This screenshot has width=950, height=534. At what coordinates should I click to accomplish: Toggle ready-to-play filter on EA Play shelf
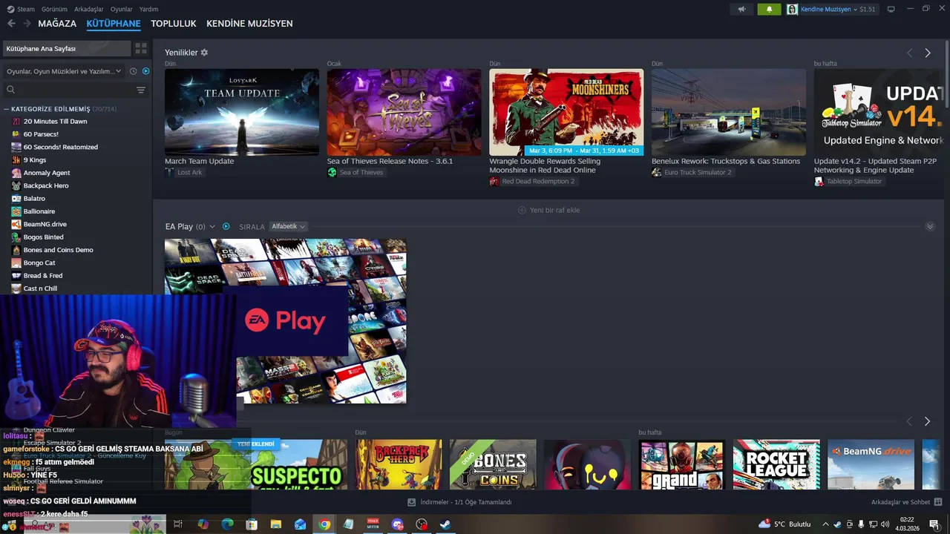[226, 226]
